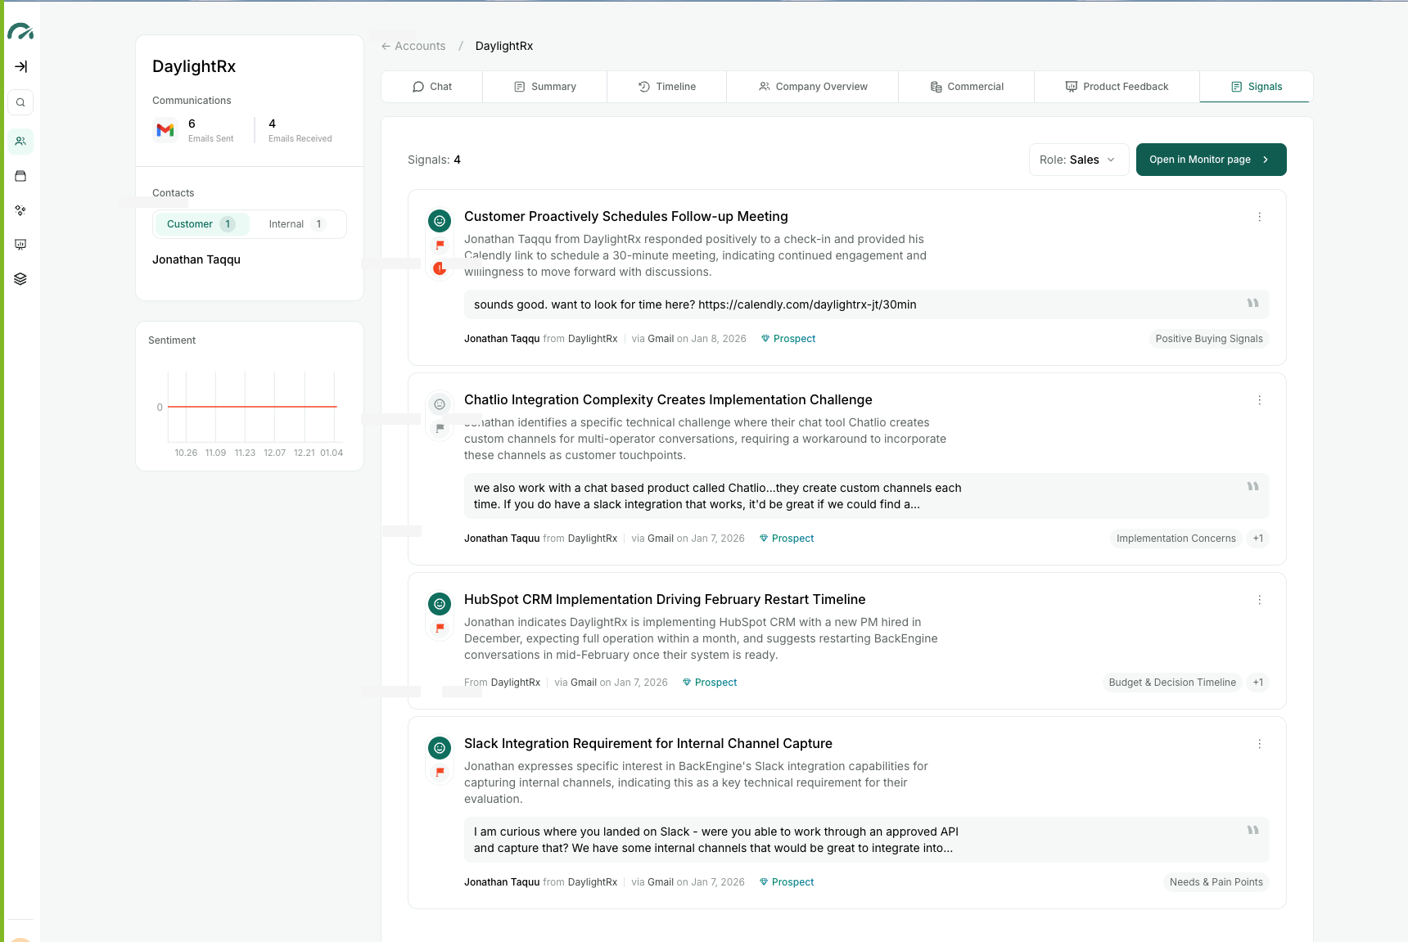Viewport: 1408px width, 942px height.
Task: Open the Product Feedback tab
Action: 1117,86
